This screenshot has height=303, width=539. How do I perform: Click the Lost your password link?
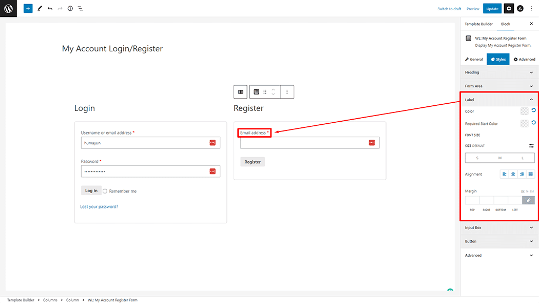coord(98,205)
